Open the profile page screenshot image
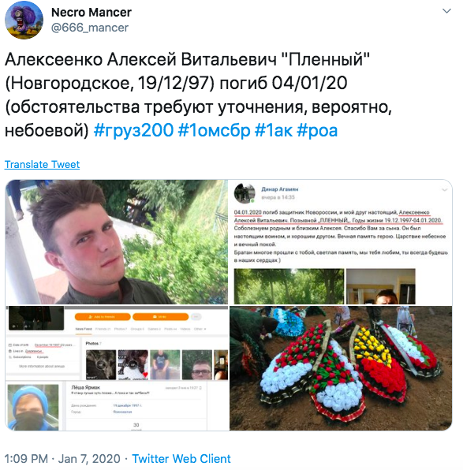 117,368
